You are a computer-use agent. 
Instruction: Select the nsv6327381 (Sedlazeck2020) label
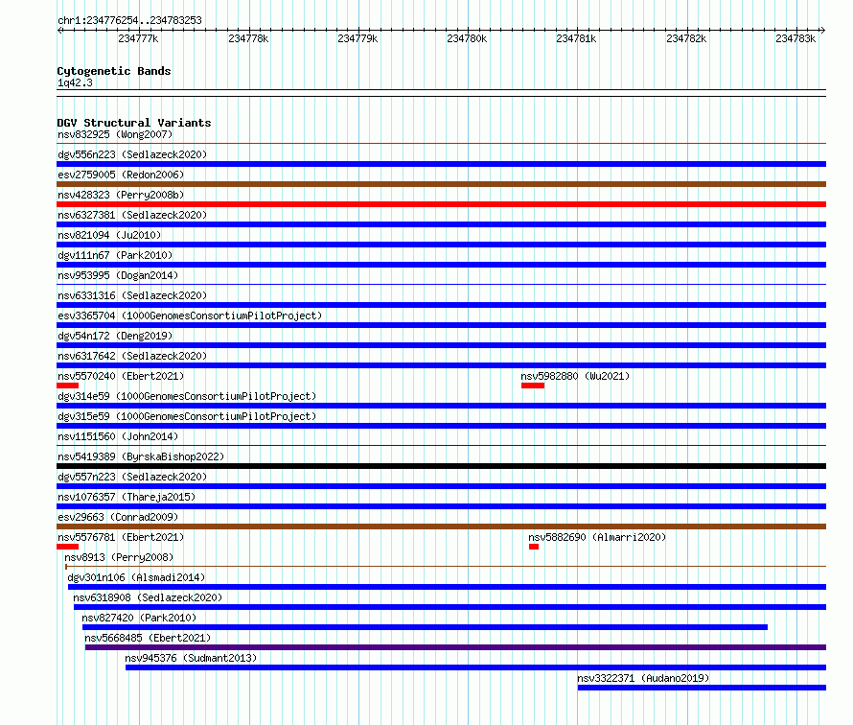[x=132, y=215]
